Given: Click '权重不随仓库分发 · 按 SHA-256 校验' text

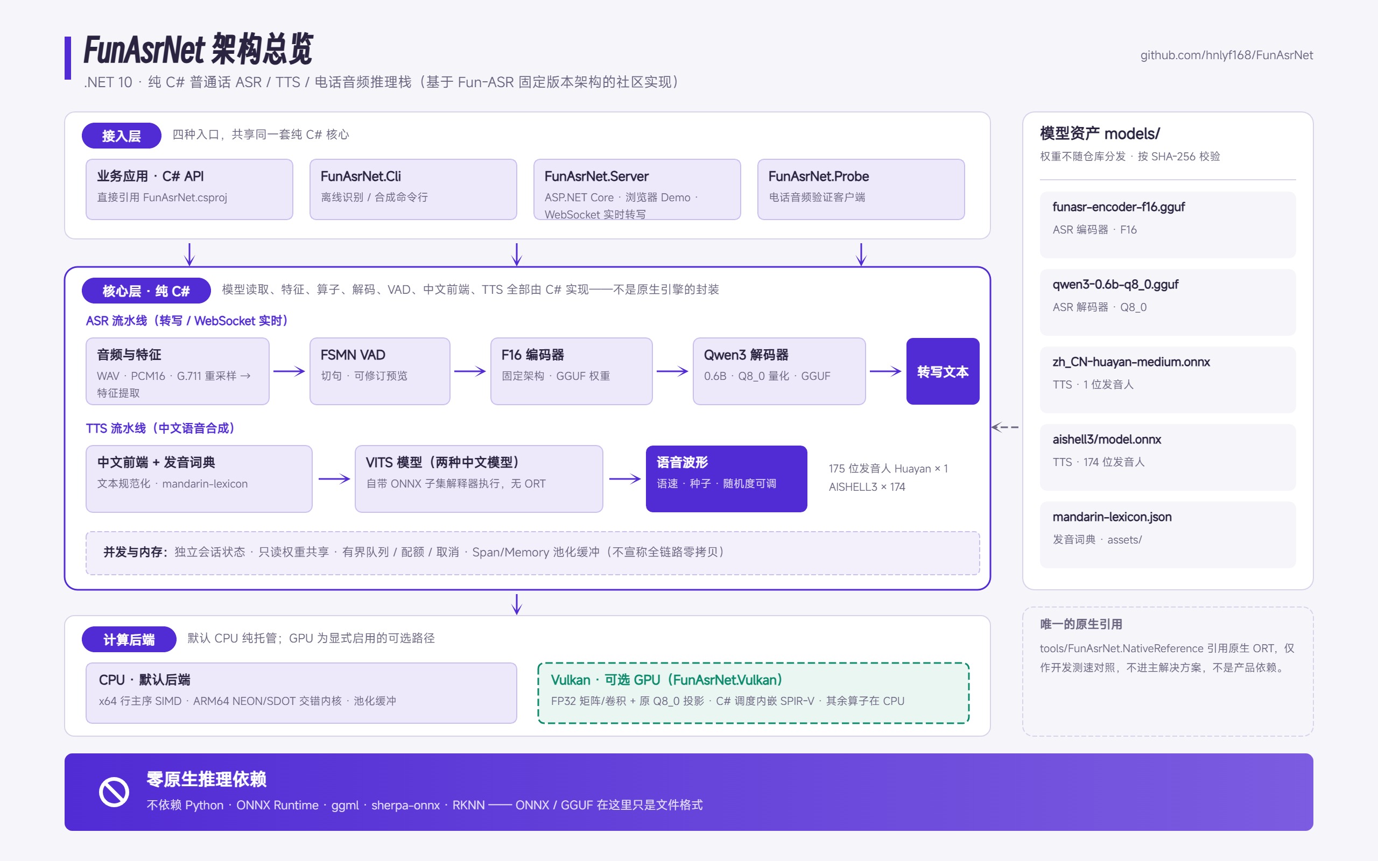Looking at the screenshot, I should coord(1130,156).
